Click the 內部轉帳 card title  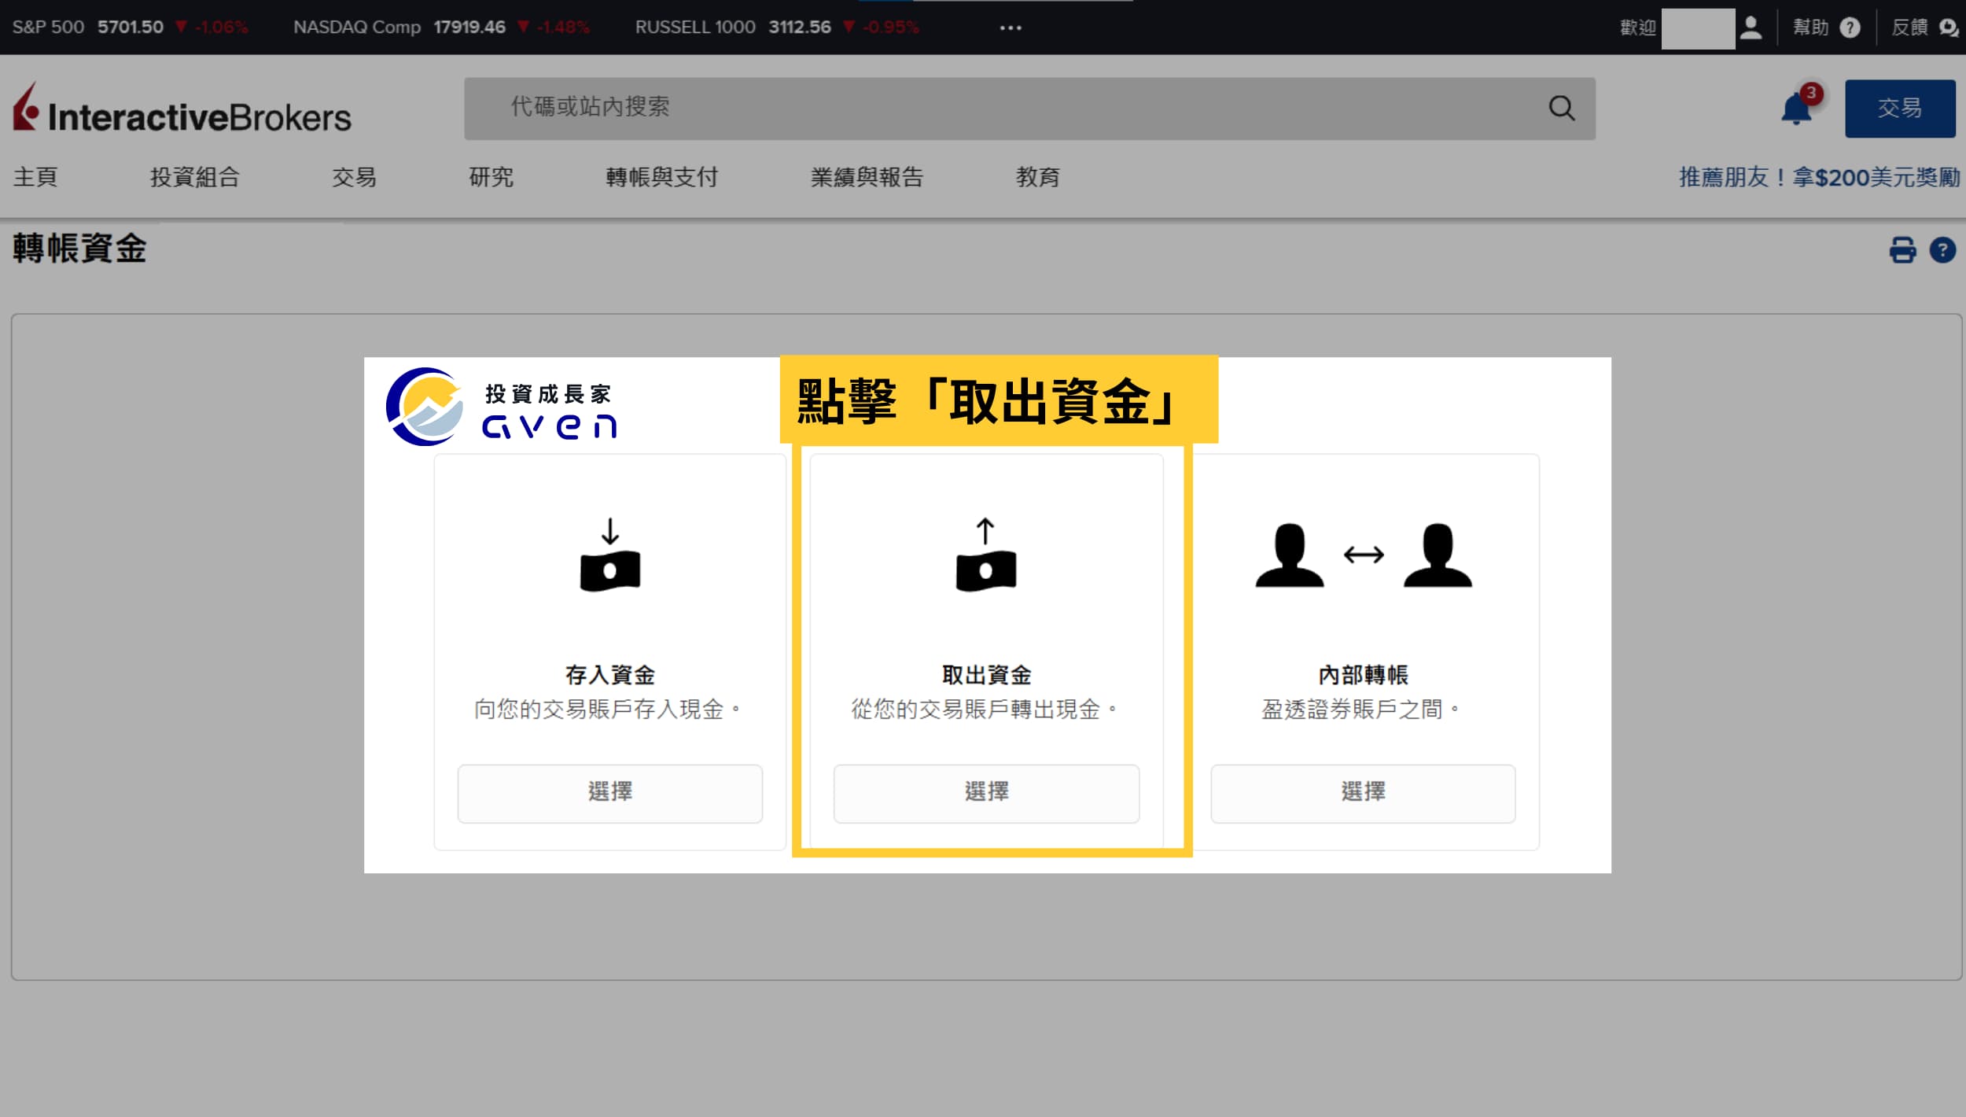coord(1363,674)
